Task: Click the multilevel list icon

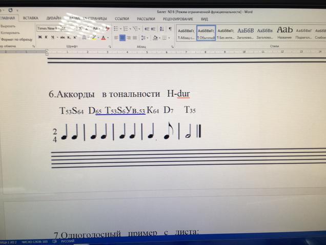Action: point(135,29)
